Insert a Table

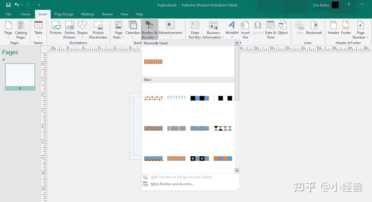tap(38, 29)
